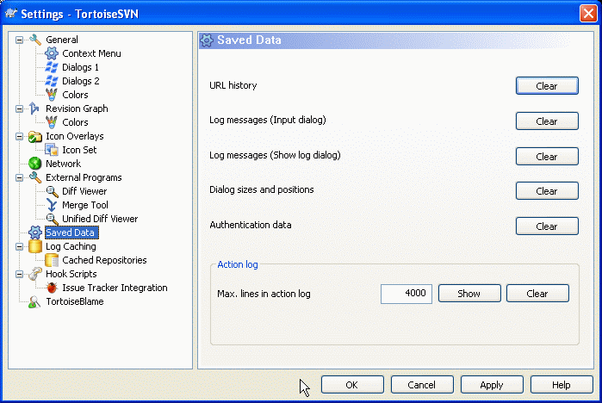Click the Saved Data gear icon in tree
602x403 pixels.
35,232
